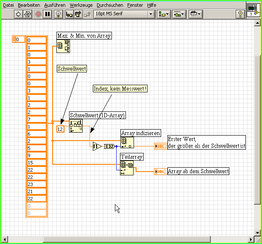Toggle Highlight Execution light bulb

[x=59, y=14]
